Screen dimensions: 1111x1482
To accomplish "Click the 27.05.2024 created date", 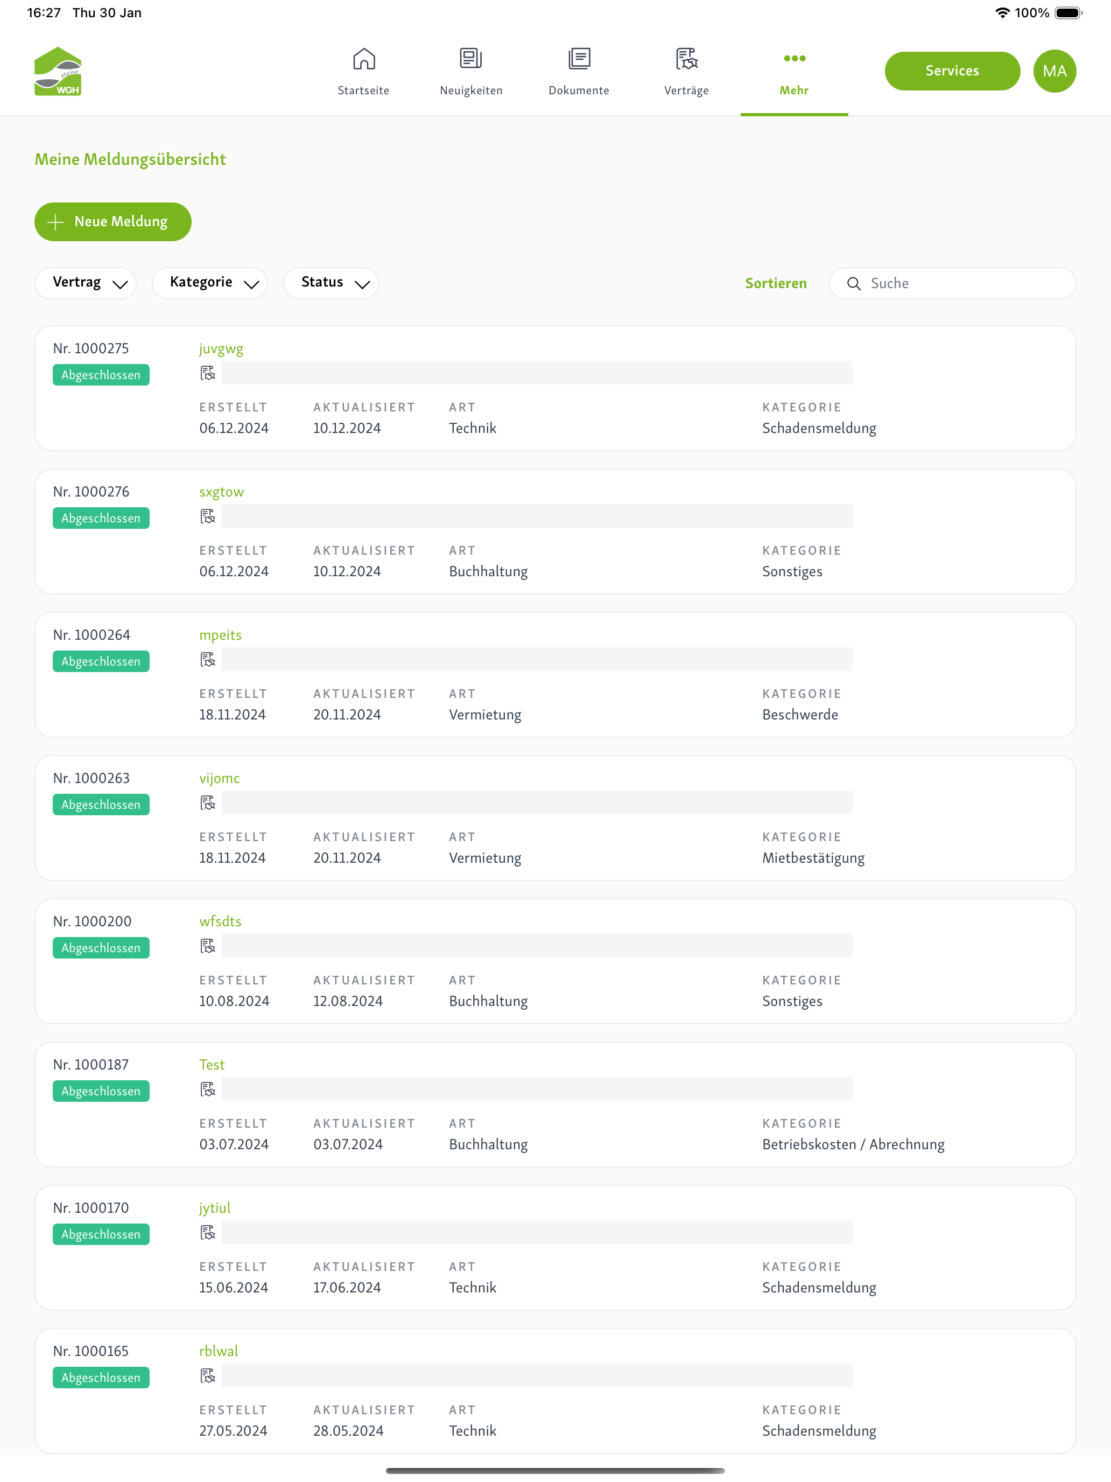I will [x=233, y=1431].
